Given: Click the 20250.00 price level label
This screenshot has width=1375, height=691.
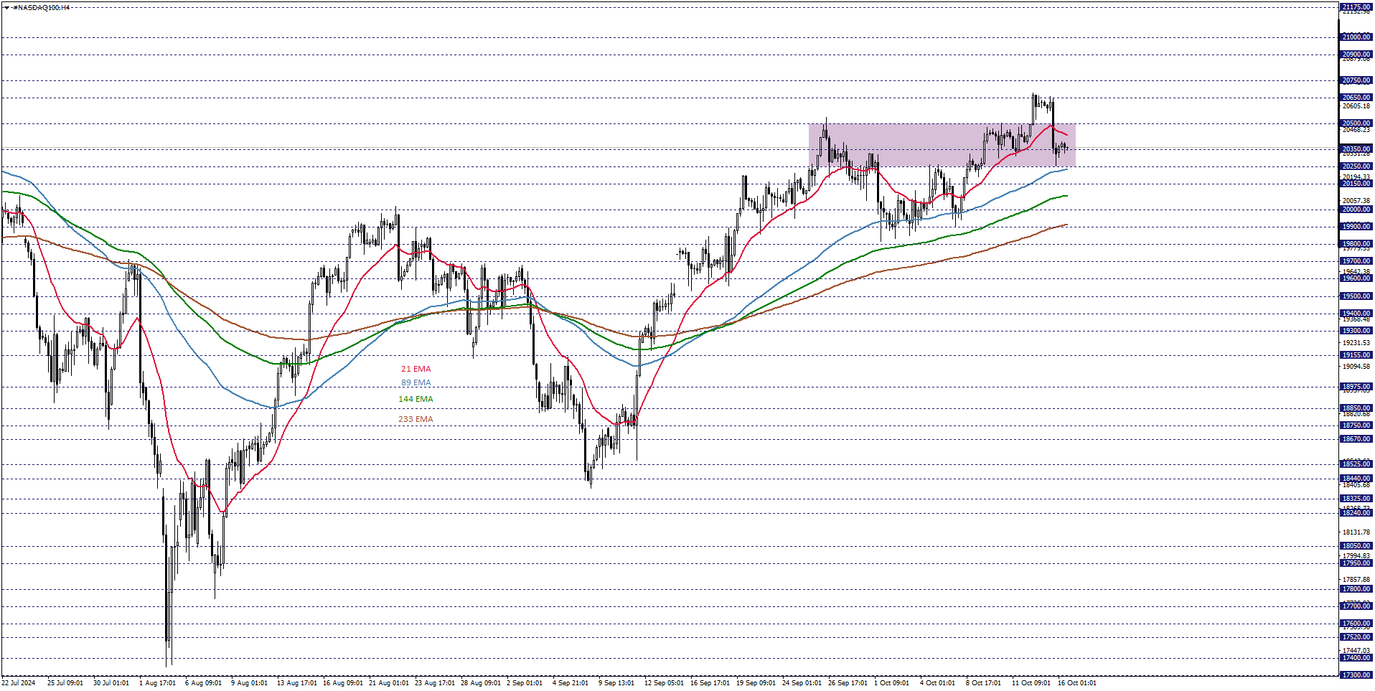Looking at the screenshot, I should (x=1356, y=166).
